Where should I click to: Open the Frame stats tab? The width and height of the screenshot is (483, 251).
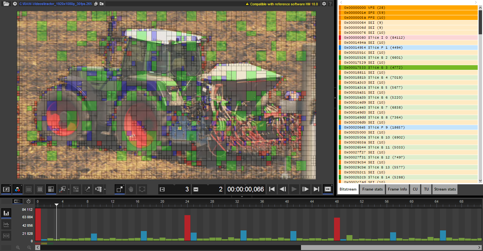pyautogui.click(x=372, y=189)
